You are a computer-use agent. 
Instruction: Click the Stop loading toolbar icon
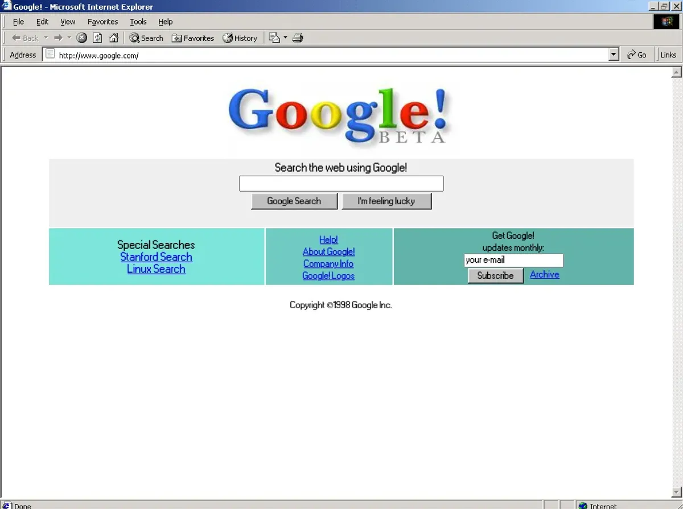(x=82, y=38)
